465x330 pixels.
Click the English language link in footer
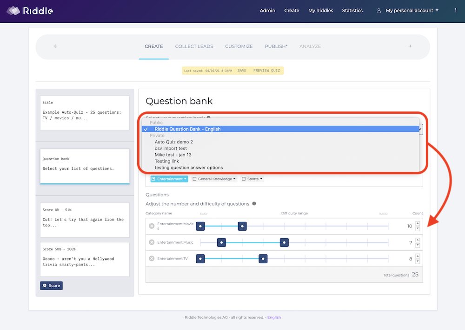pyautogui.click(x=274, y=317)
